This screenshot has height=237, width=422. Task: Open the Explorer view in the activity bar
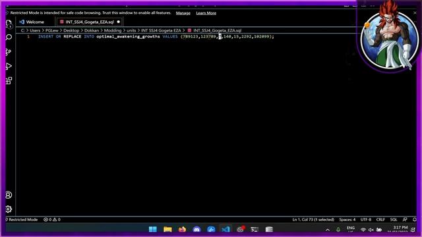(x=9, y=24)
